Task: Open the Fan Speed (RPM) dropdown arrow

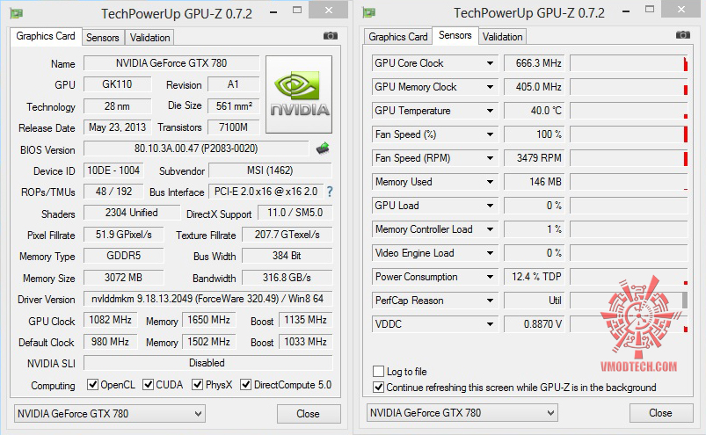Action: click(x=491, y=158)
